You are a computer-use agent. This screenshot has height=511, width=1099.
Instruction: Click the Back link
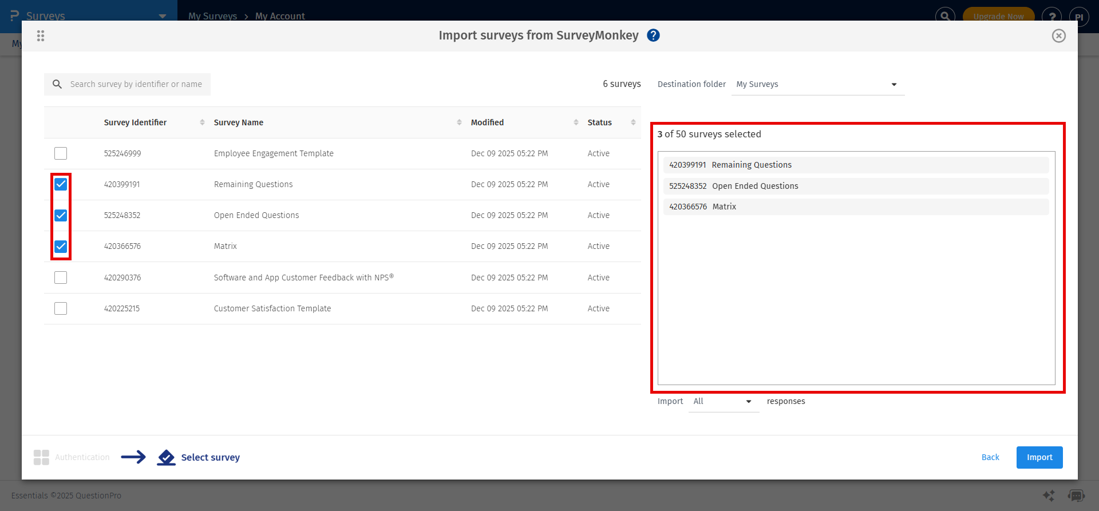(x=990, y=457)
